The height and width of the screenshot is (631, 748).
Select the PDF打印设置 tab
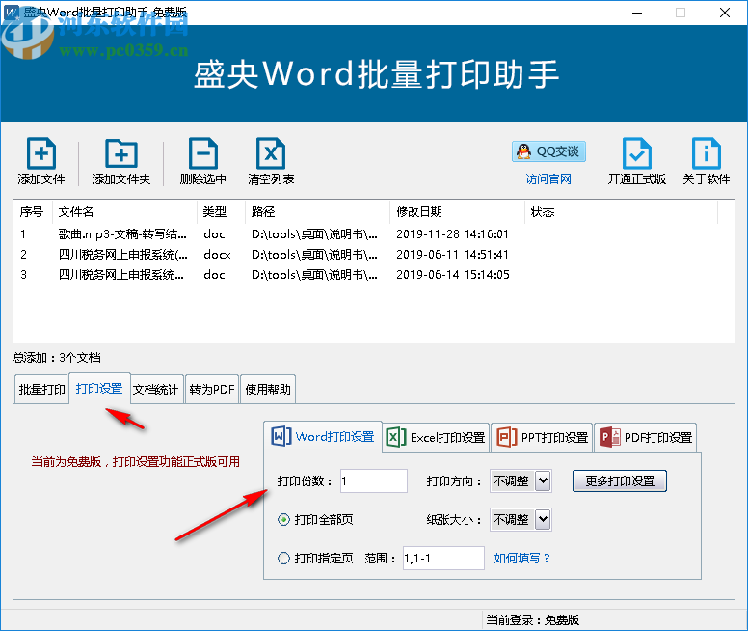point(646,437)
